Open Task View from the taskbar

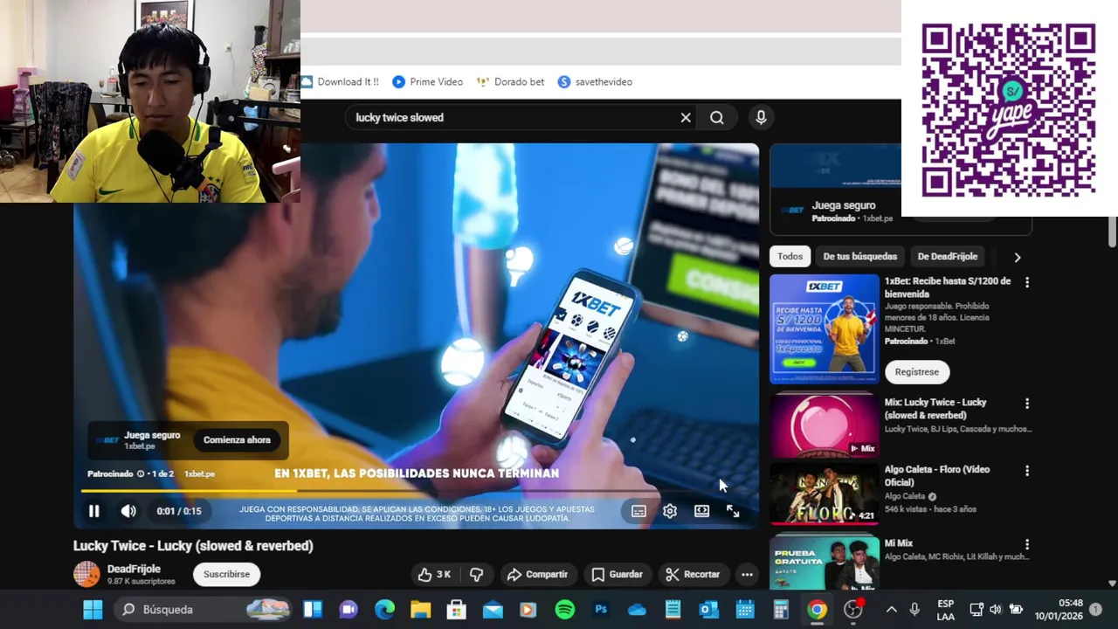click(x=313, y=609)
